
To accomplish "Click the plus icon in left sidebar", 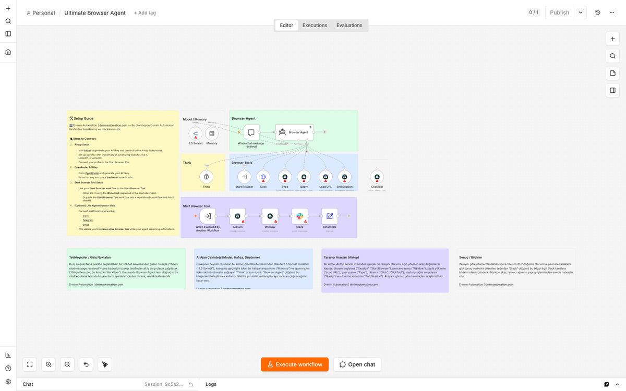I will [8, 9].
